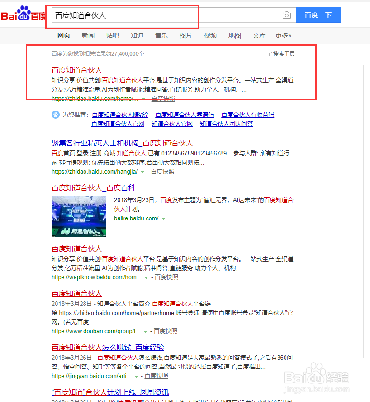Click suggestion 百度合伙人有收益吗
Screen dimensions: 370x402
coord(248,115)
